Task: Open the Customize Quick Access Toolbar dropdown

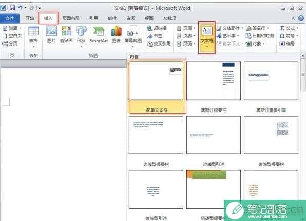Action: pos(40,8)
